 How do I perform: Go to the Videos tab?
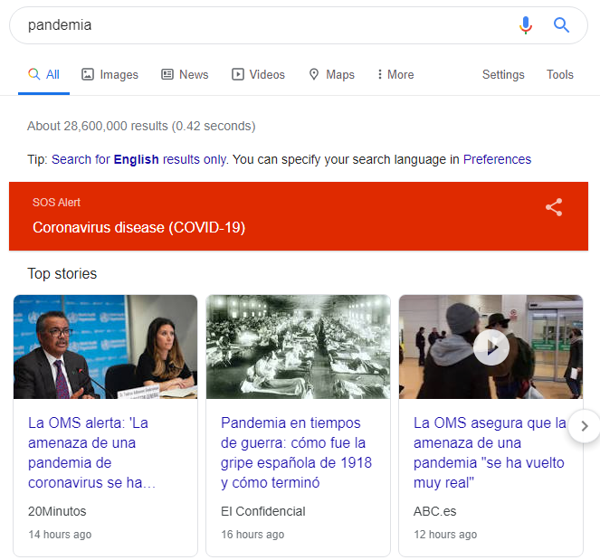click(258, 74)
